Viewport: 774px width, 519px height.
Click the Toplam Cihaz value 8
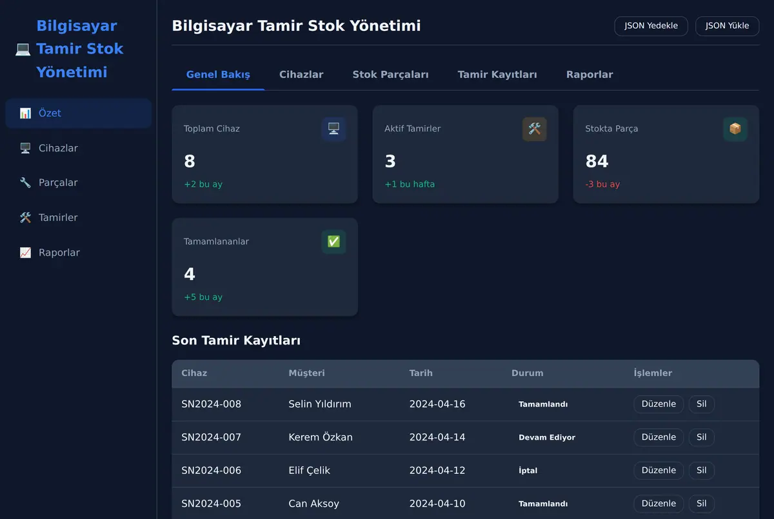pyautogui.click(x=189, y=161)
